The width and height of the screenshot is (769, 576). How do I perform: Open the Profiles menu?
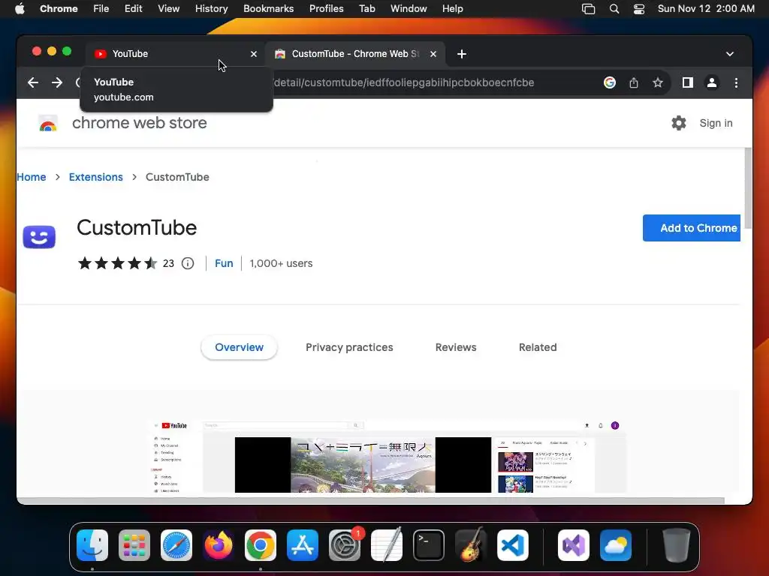point(326,9)
